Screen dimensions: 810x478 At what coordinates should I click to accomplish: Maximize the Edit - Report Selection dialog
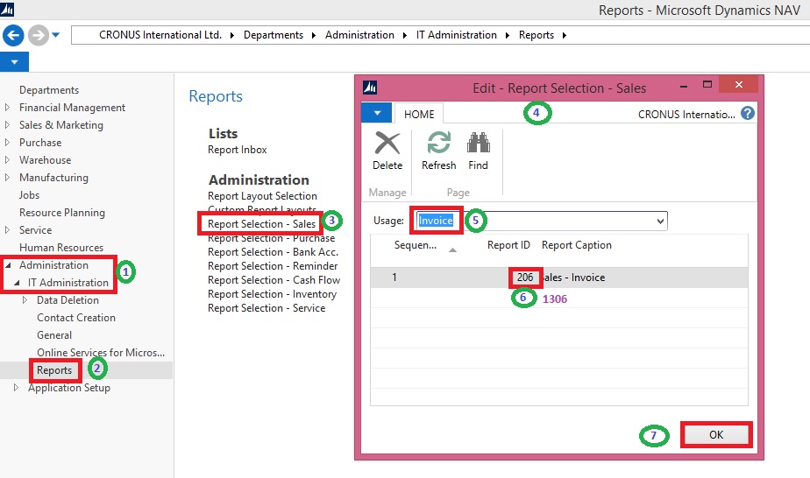[x=707, y=85]
